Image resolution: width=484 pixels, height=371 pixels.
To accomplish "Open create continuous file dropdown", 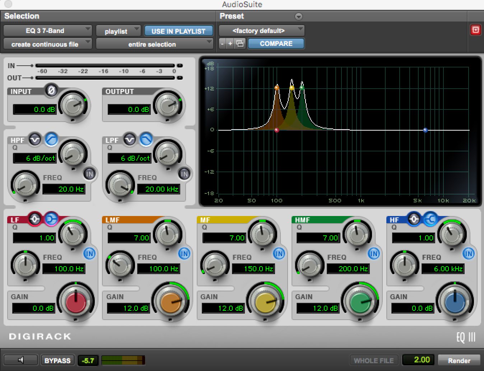I will (48, 44).
